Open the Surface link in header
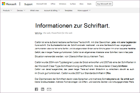140x93 pixels. (x=73, y=4)
